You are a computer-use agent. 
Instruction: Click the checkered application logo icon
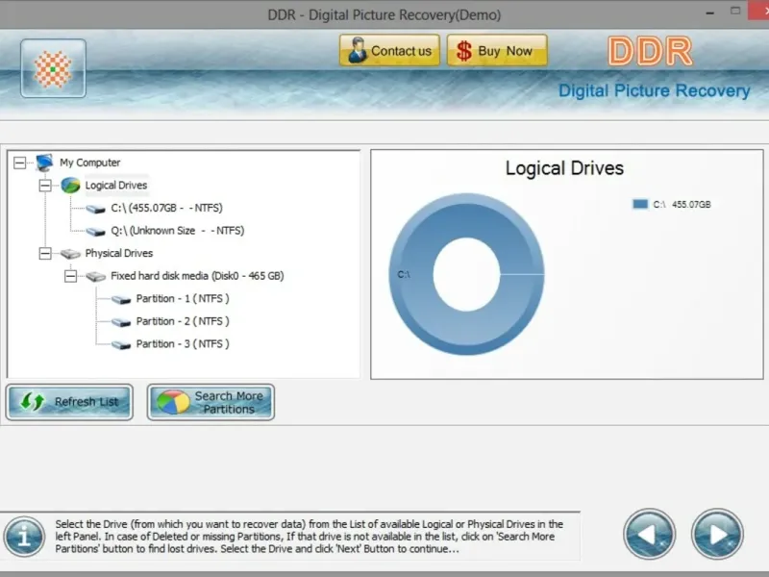[53, 68]
